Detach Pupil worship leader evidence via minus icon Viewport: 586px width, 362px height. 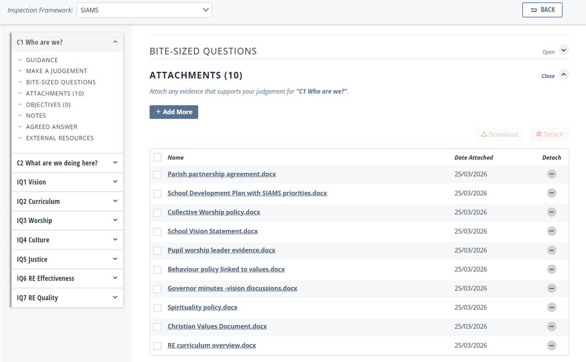(551, 250)
